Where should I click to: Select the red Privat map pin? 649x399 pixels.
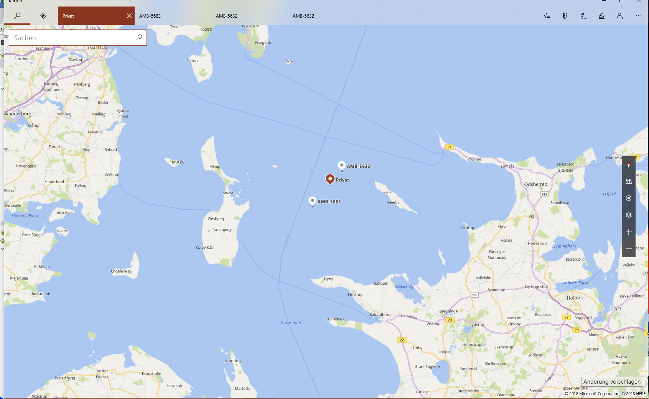click(330, 179)
